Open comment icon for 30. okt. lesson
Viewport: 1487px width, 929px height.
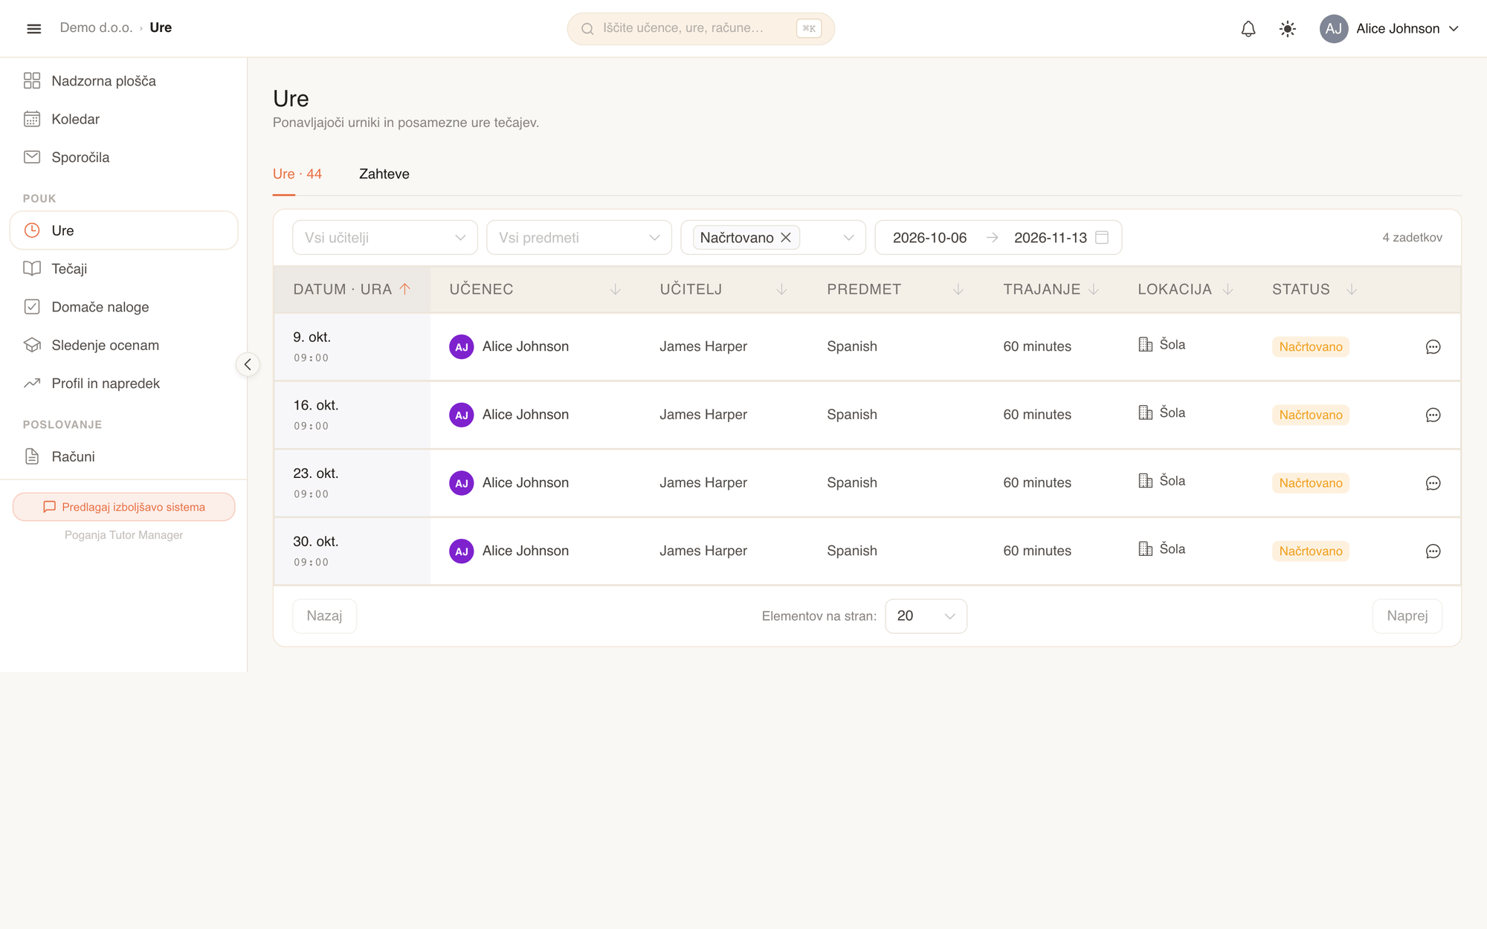[1433, 551]
